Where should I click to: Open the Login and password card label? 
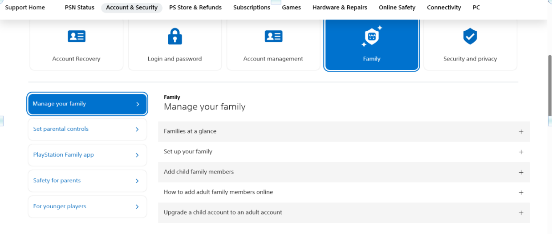[x=175, y=59]
